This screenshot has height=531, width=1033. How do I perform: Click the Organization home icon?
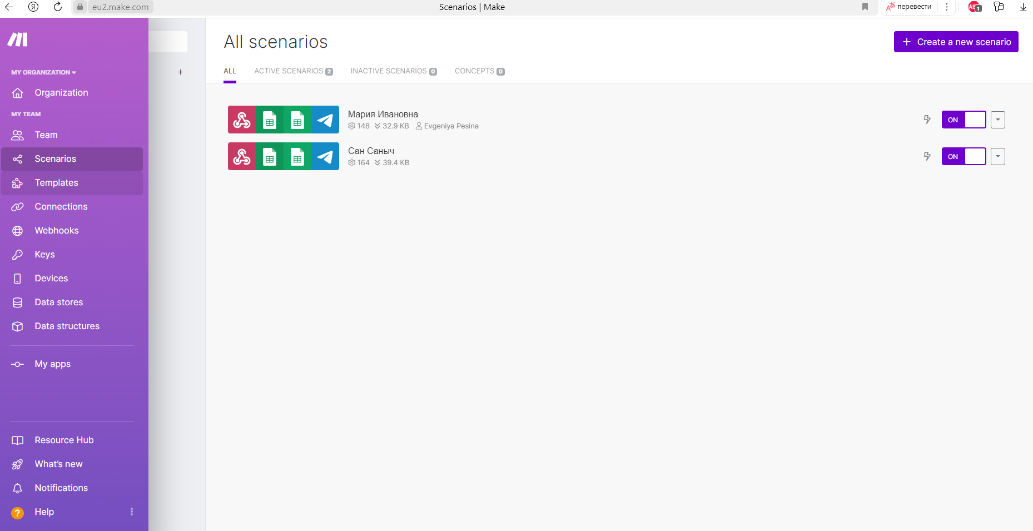(18, 93)
